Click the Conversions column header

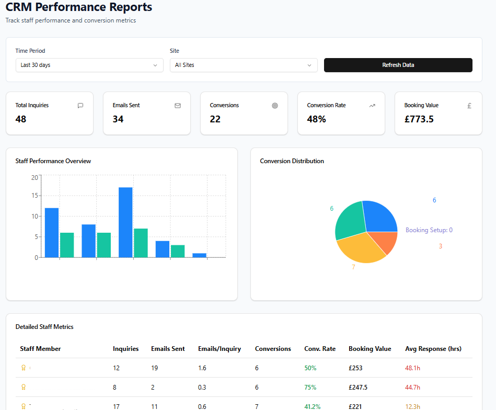tap(273, 349)
